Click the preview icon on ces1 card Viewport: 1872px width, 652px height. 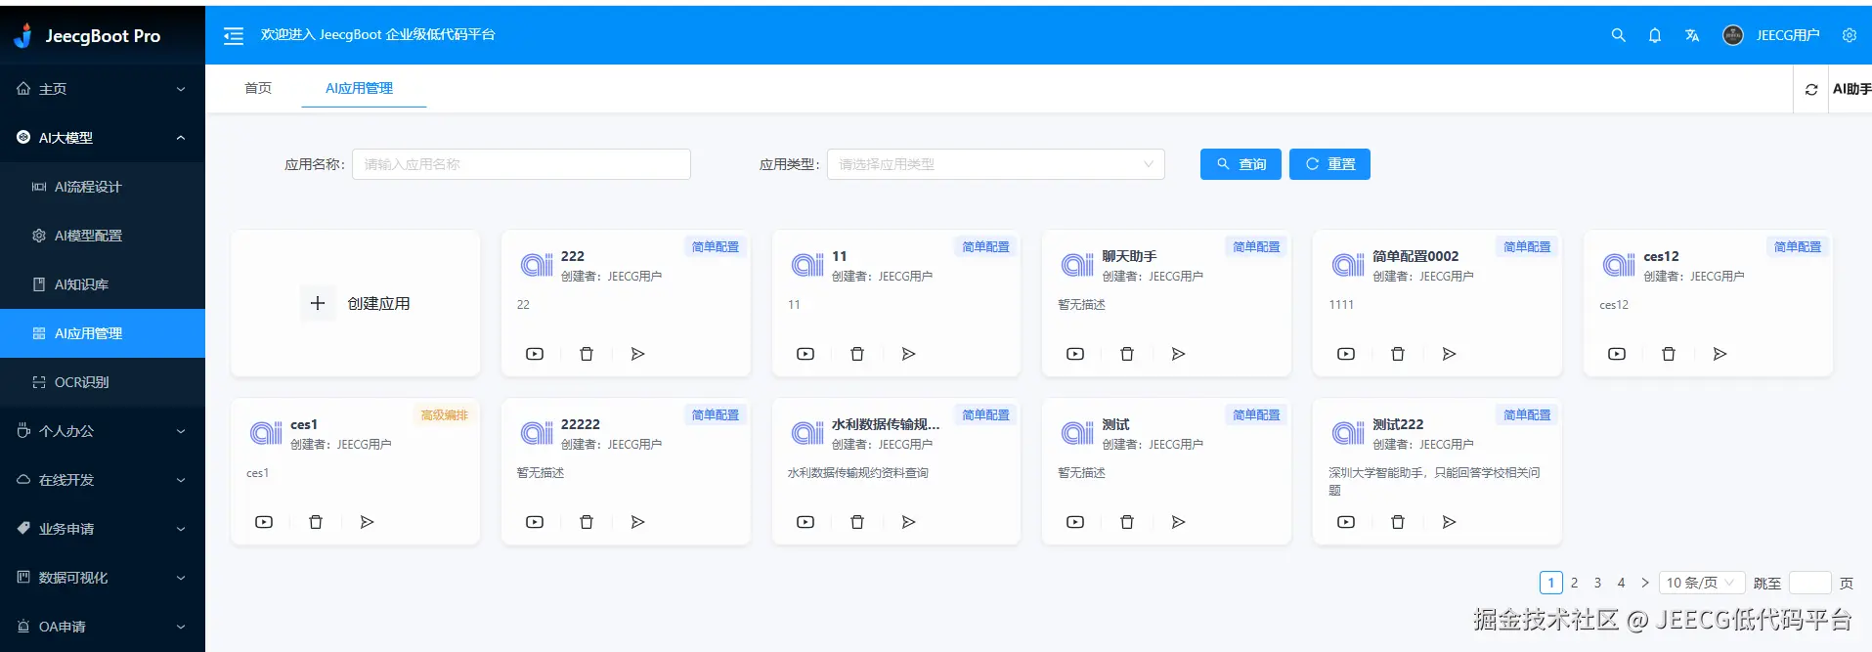tap(264, 522)
